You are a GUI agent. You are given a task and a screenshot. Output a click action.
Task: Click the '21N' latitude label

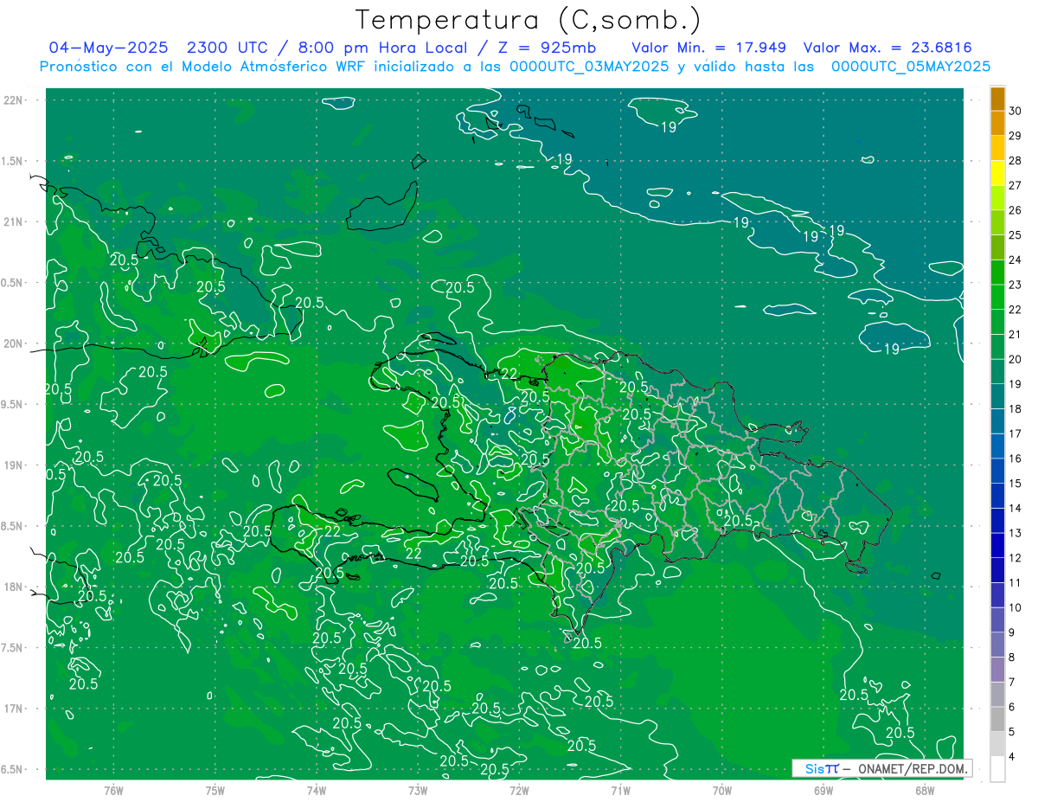coord(13,221)
